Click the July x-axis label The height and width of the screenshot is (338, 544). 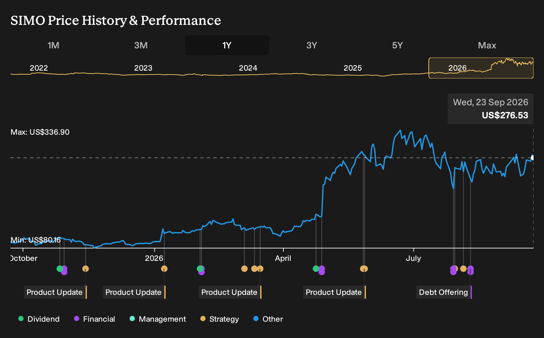(x=413, y=258)
